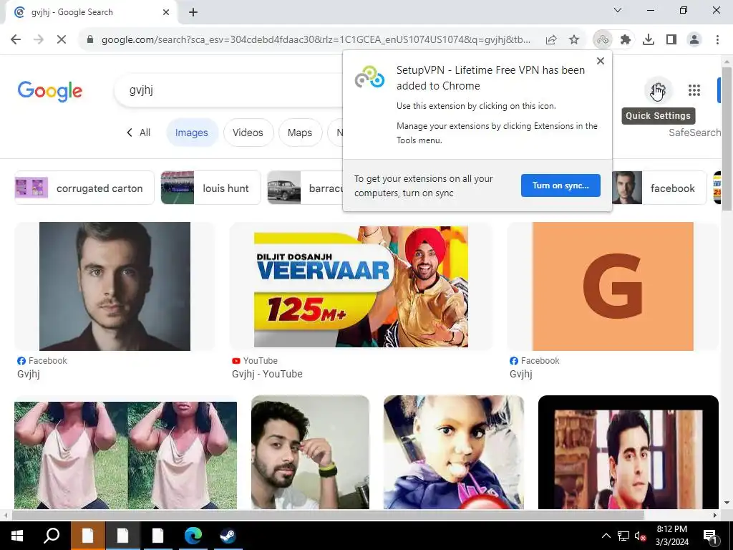
Task: Open the Windows Start menu
Action: 17,536
